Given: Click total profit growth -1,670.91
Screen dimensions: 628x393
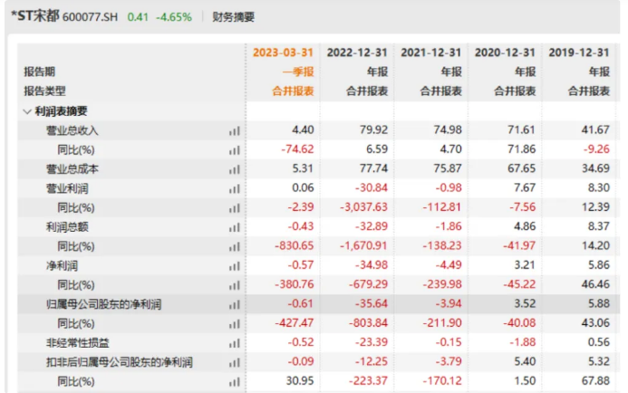Looking at the screenshot, I should [363, 245].
